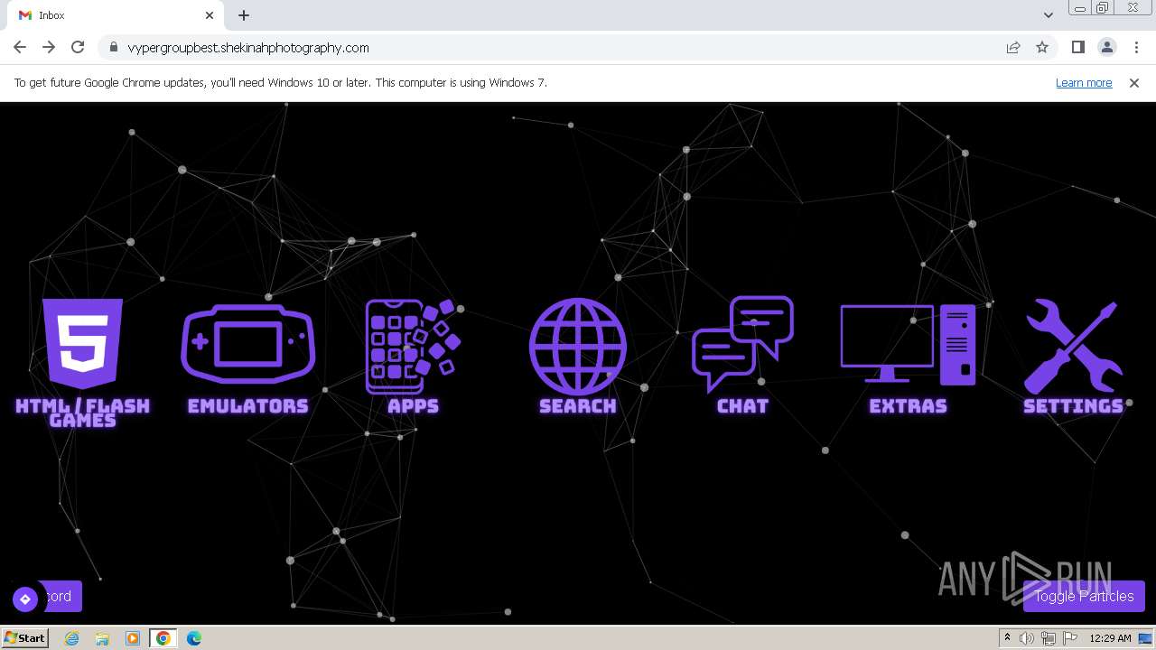Screen dimensions: 1156x650
Task: Open Learn more update link
Action: (1084, 83)
